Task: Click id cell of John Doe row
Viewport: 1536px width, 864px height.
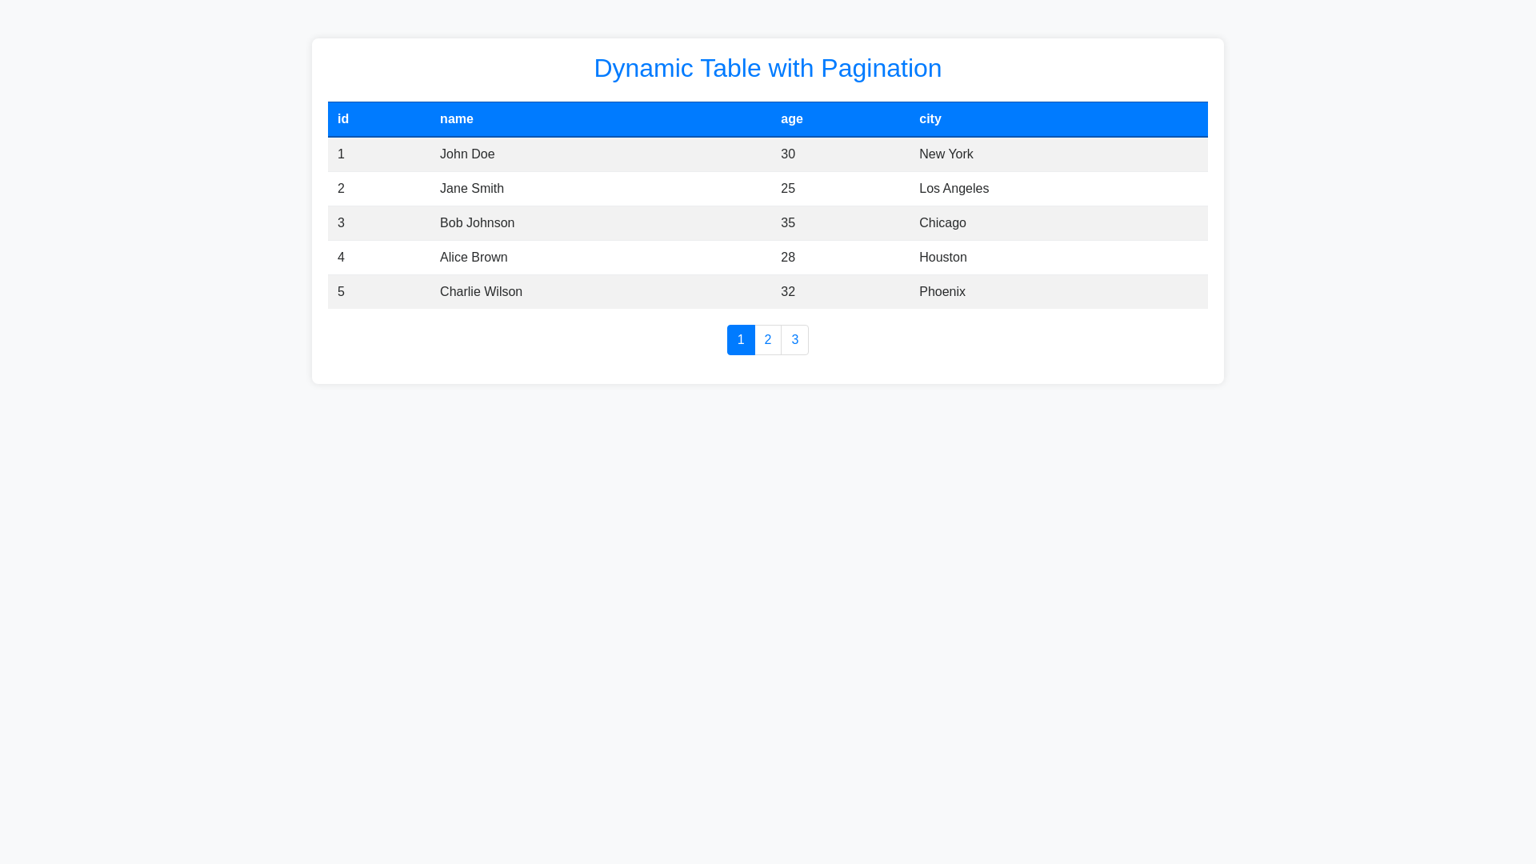Action: pos(379,154)
